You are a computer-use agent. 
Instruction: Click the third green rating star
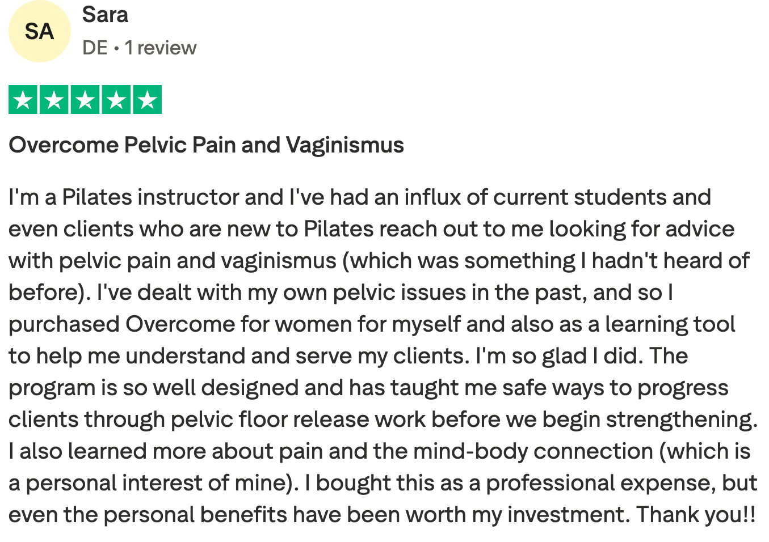pos(86,100)
